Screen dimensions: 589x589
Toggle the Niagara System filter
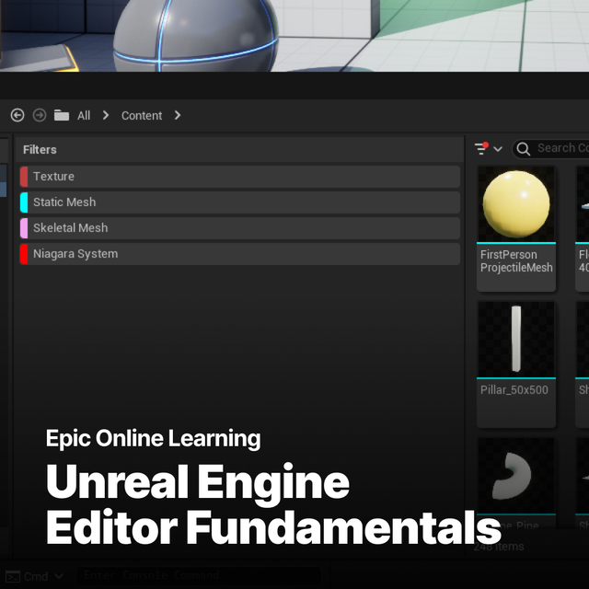(x=239, y=254)
